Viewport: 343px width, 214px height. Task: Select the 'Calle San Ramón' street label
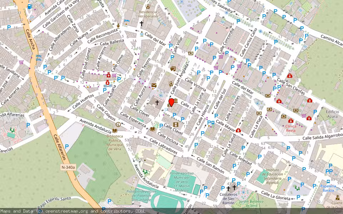pos(210,165)
